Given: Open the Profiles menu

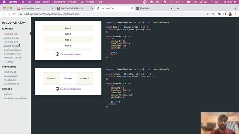Looking at the screenshot, I should 72,2.
